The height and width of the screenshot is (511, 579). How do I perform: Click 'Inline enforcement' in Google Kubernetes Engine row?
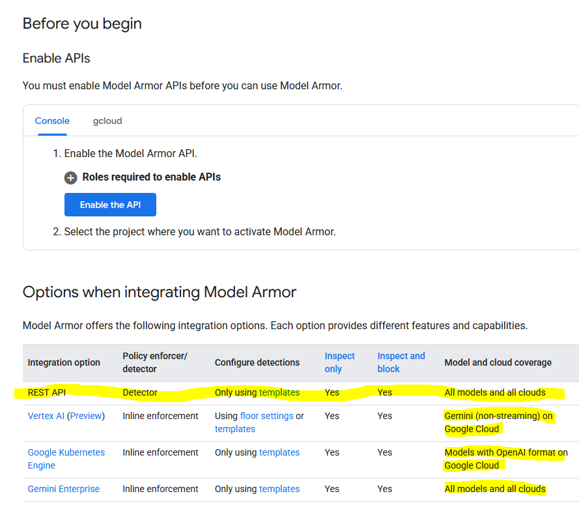(x=160, y=452)
